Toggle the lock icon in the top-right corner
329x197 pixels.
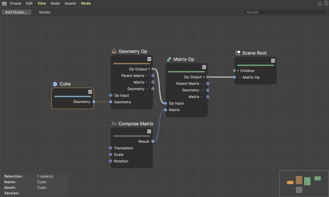pyautogui.click(x=319, y=4)
